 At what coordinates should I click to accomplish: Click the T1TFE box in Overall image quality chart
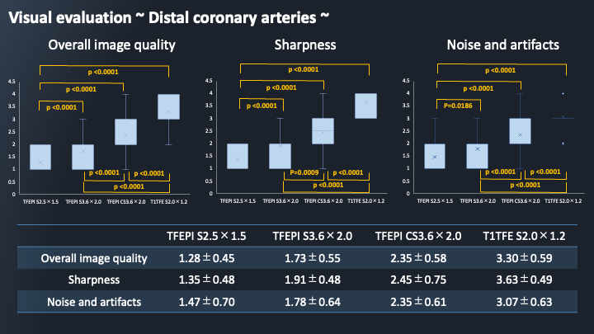tap(168, 106)
